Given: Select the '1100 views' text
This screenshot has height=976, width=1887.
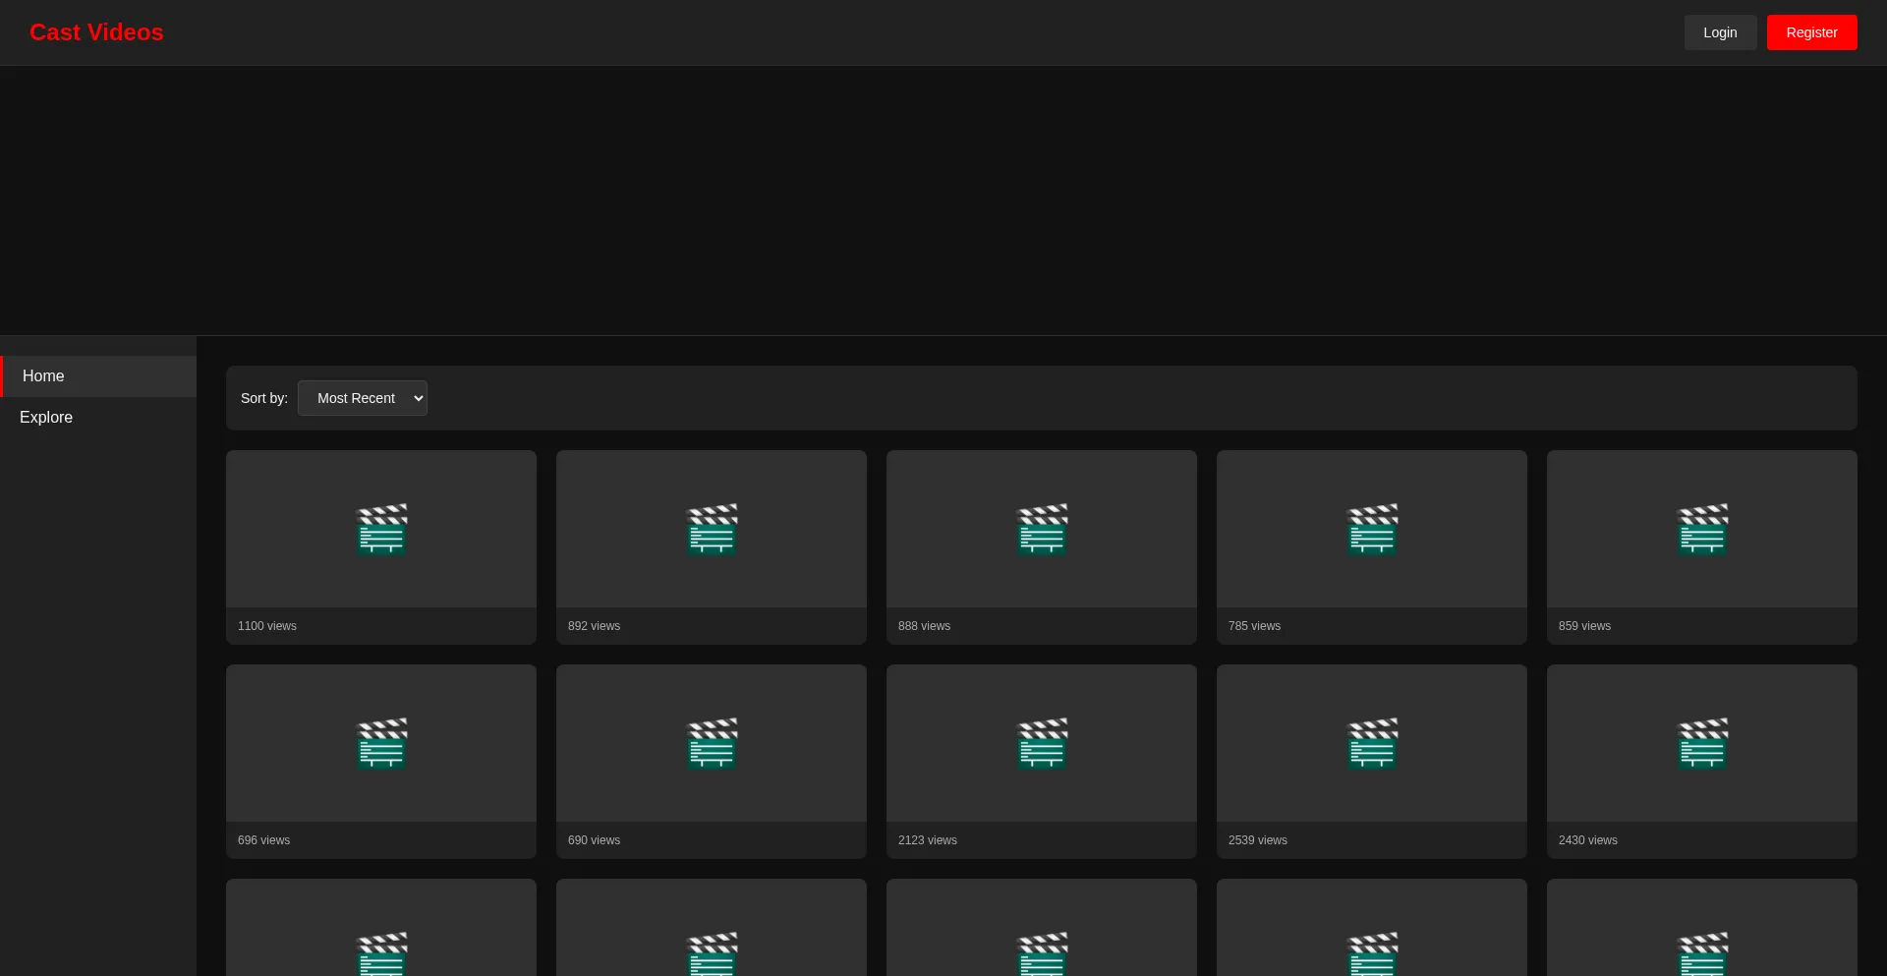Looking at the screenshot, I should pos(267,626).
